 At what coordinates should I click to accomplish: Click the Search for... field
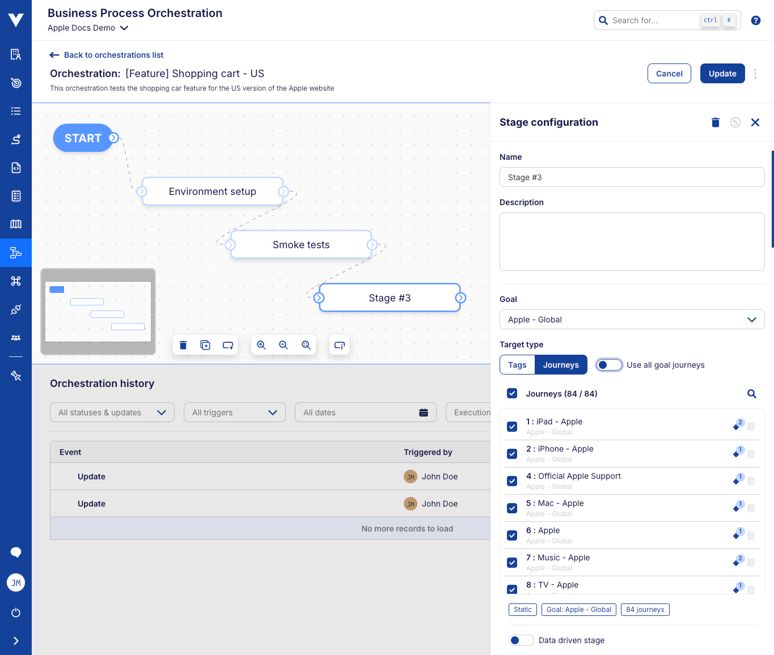tap(667, 20)
